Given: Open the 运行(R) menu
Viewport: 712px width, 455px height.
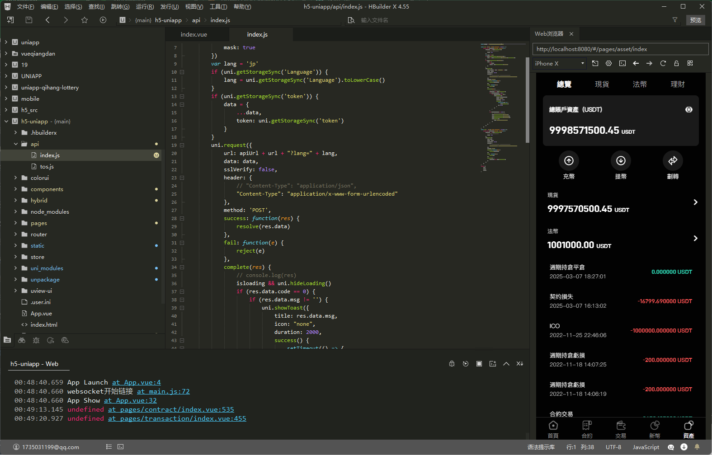Looking at the screenshot, I should point(145,6).
